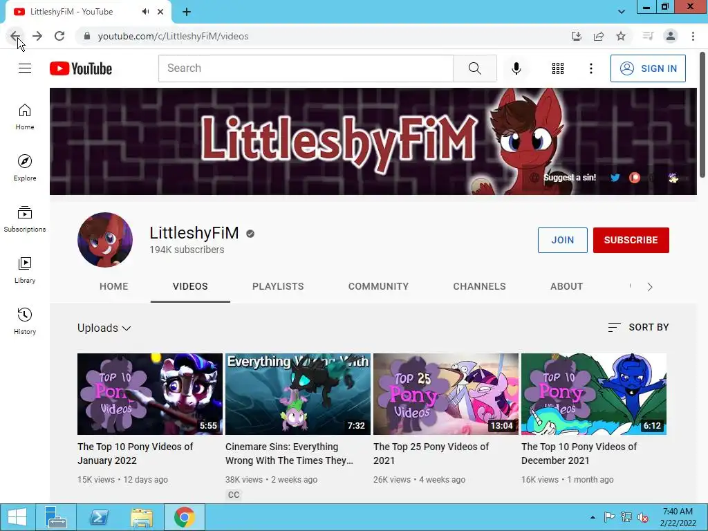The width and height of the screenshot is (708, 531).
Task: Close the LittleshyFiM YouTube tab
Action: coord(160,12)
